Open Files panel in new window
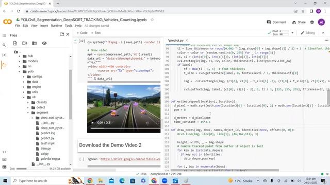 point(62,34)
